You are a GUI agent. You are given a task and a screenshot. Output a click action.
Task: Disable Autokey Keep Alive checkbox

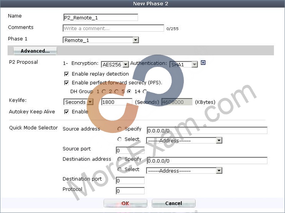point(66,112)
